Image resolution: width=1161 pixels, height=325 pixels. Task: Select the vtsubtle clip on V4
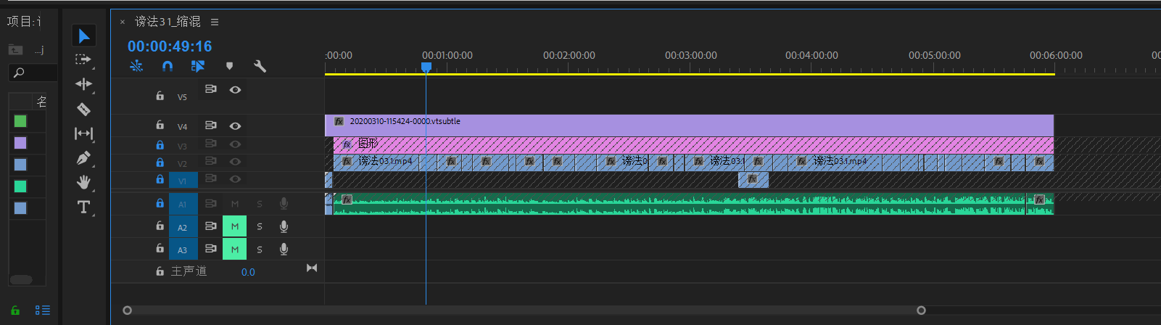689,126
